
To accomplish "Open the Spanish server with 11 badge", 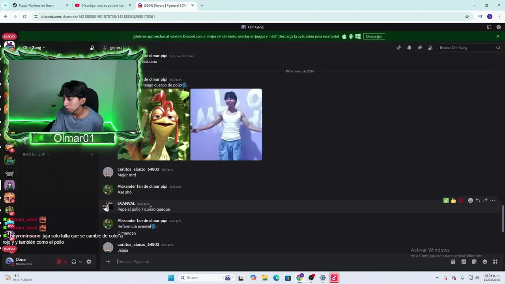I will 9,148.
